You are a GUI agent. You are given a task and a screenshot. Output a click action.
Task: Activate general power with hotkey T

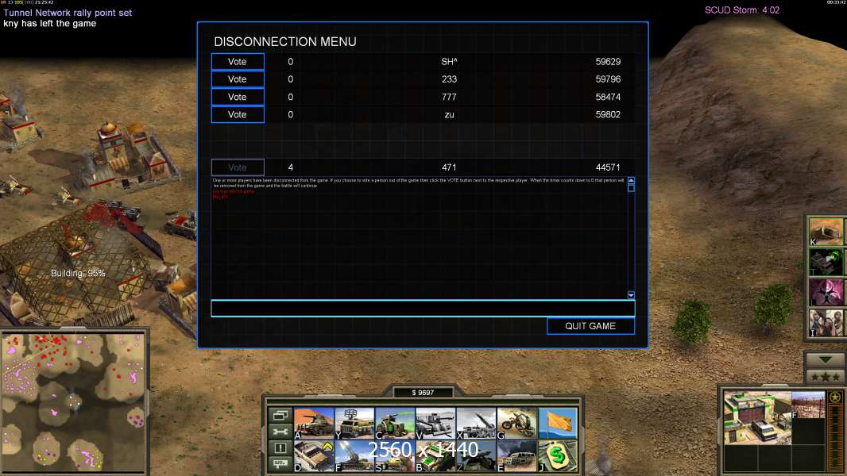point(826,262)
